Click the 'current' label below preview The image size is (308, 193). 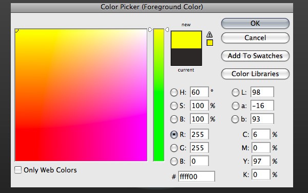[186, 70]
